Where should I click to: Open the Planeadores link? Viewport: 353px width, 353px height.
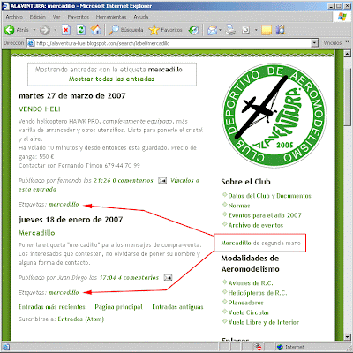(246, 303)
